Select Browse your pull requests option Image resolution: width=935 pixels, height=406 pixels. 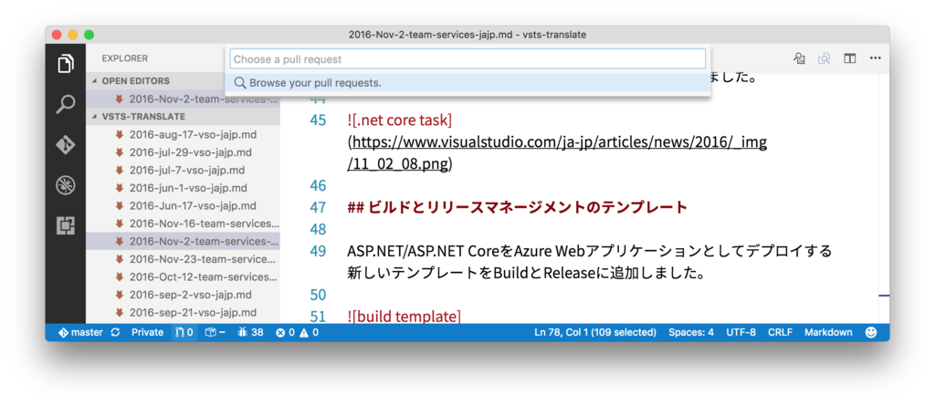click(467, 83)
